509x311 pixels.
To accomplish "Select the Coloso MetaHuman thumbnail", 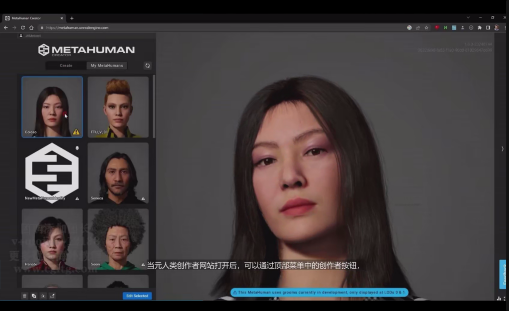I will coord(52,107).
